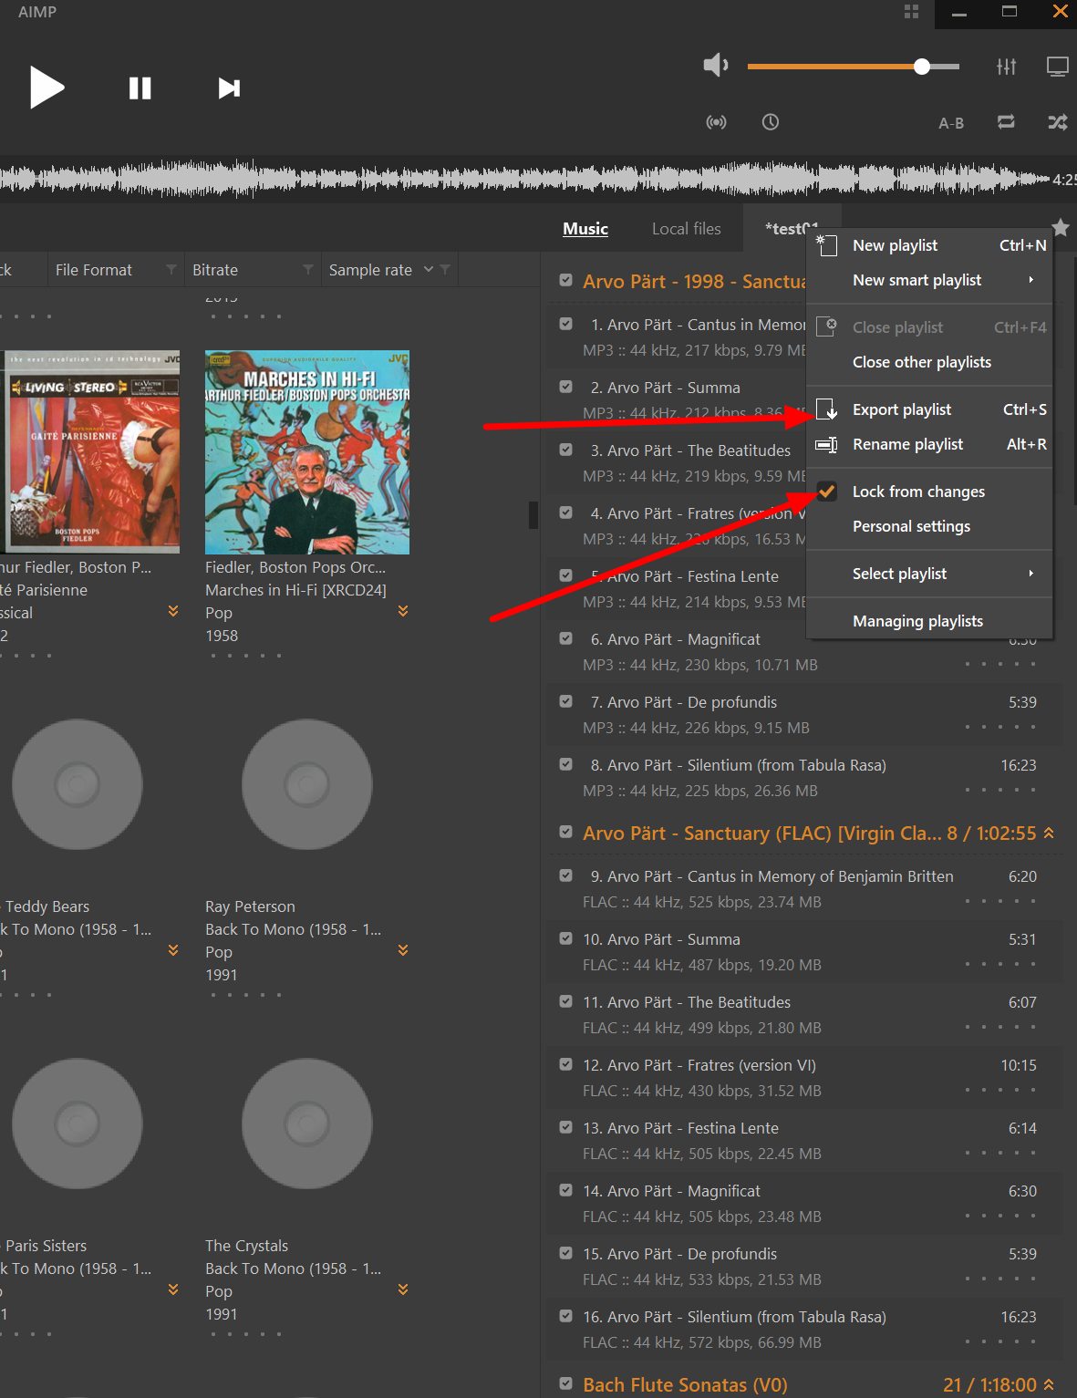Skip to next track
The image size is (1077, 1398).
coord(229,88)
